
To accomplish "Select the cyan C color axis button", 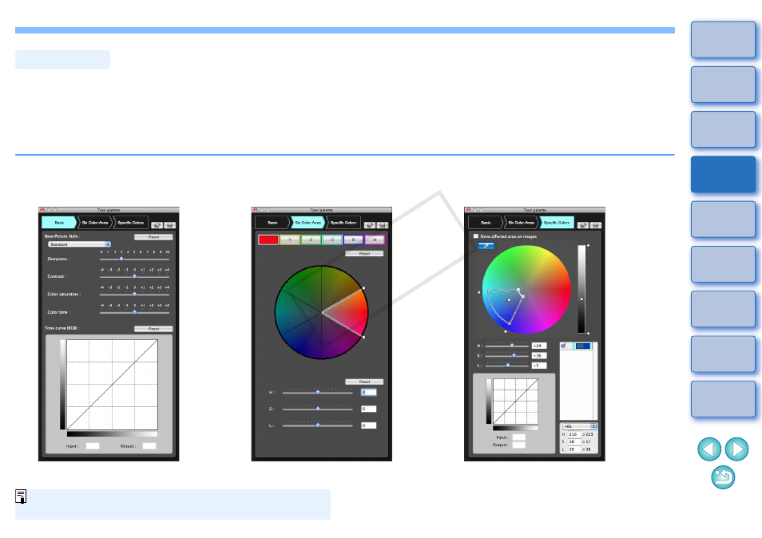I will coord(332,239).
